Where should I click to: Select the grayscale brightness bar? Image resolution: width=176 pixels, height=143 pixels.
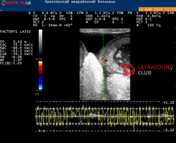click(x=40, y=43)
